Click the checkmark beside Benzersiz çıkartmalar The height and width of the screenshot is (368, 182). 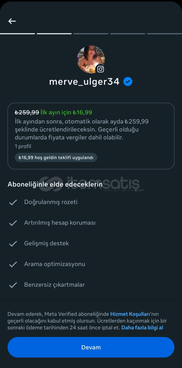(x=13, y=285)
